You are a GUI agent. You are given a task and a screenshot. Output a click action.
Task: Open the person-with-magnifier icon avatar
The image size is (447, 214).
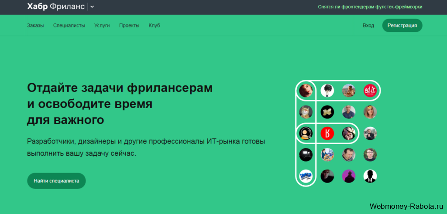coord(306,133)
